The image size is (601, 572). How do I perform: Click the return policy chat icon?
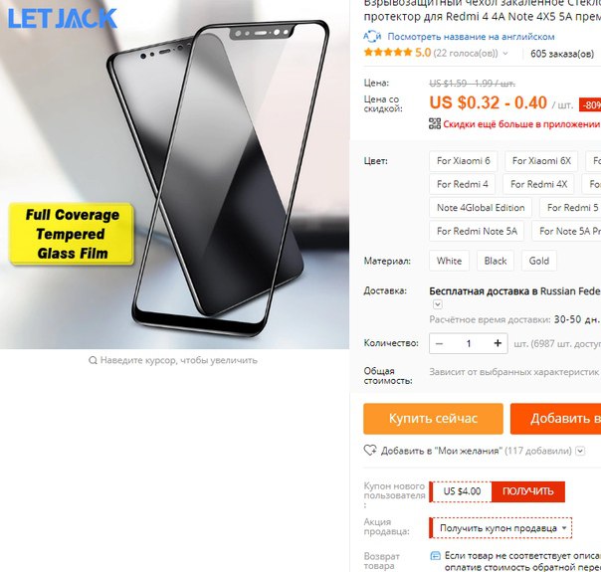point(435,556)
